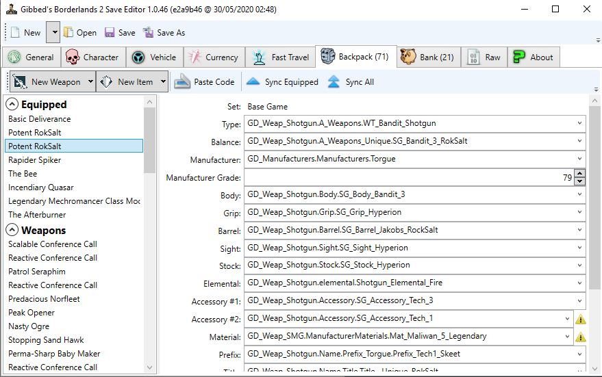The height and width of the screenshot is (377, 602).
Task: Open the Accessory #2 dropdown
Action: 567,318
